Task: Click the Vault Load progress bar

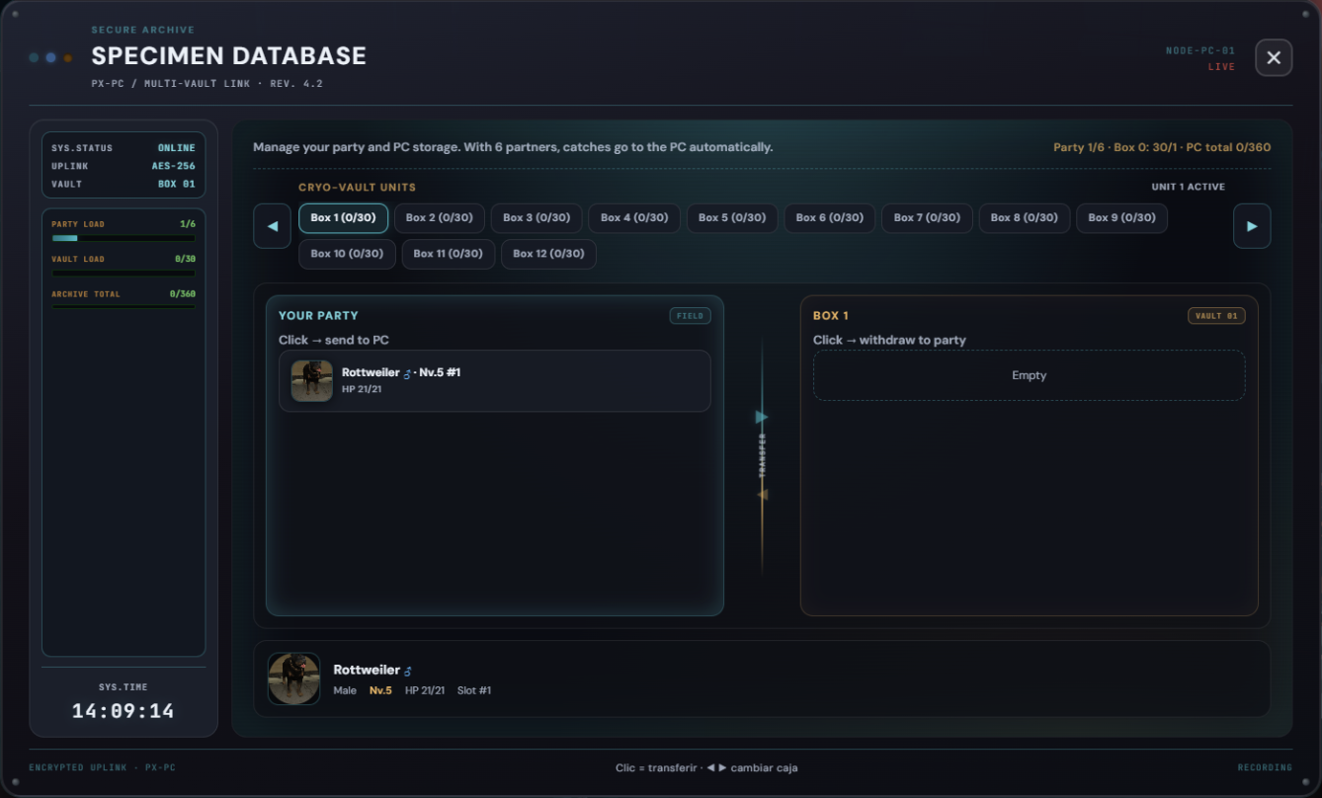Action: 124,274
